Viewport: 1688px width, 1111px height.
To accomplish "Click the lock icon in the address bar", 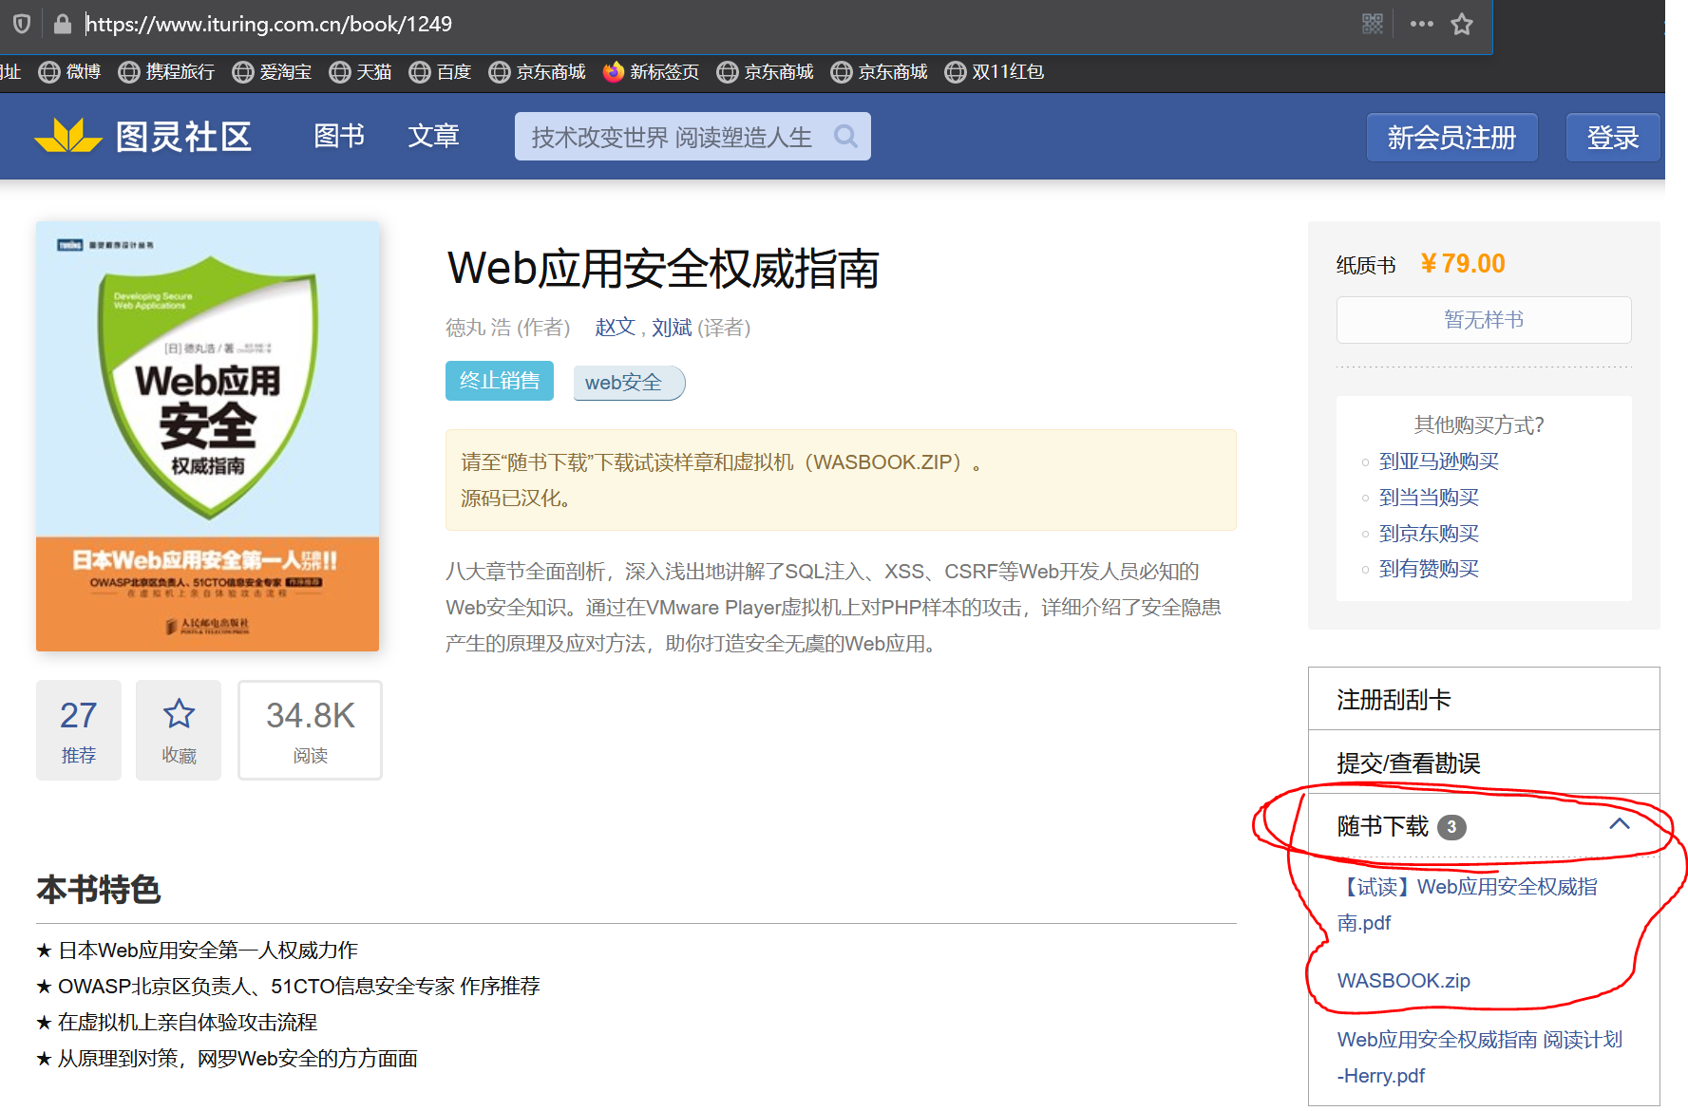I will (62, 24).
